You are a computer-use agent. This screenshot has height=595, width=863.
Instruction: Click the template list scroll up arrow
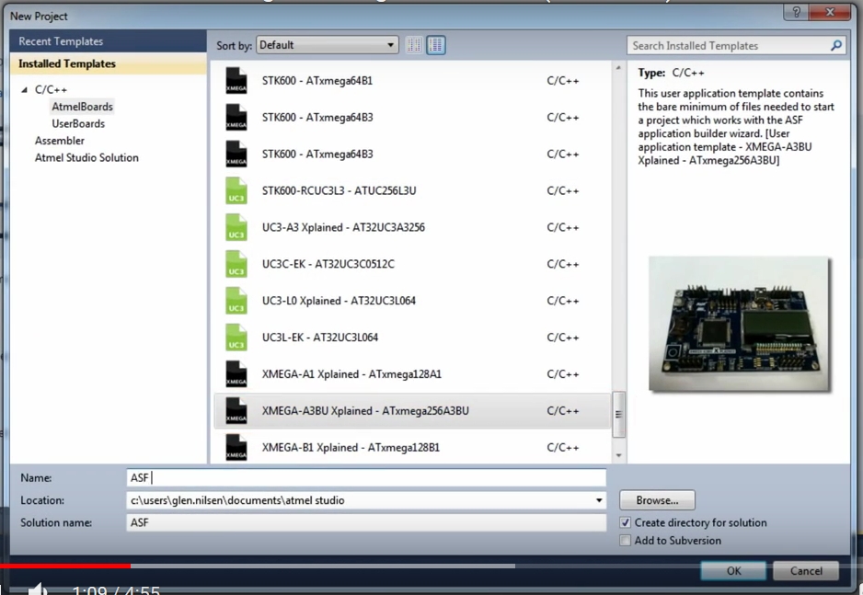click(618, 68)
